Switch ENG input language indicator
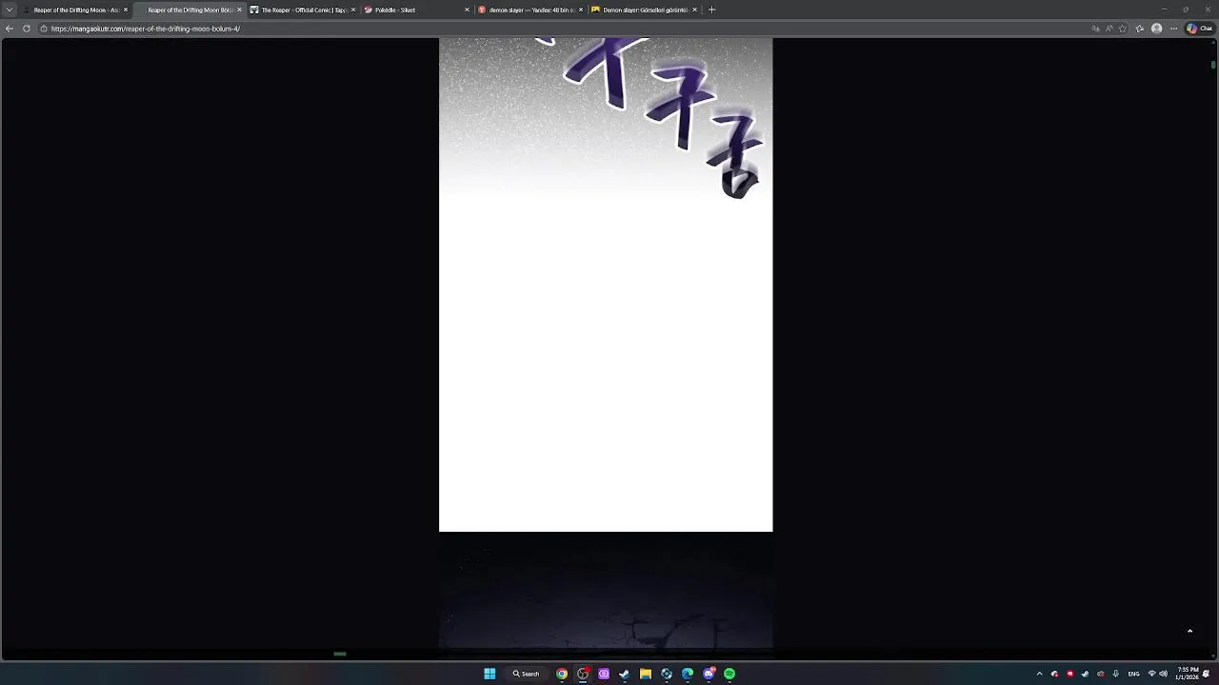This screenshot has width=1219, height=685. pos(1133,674)
